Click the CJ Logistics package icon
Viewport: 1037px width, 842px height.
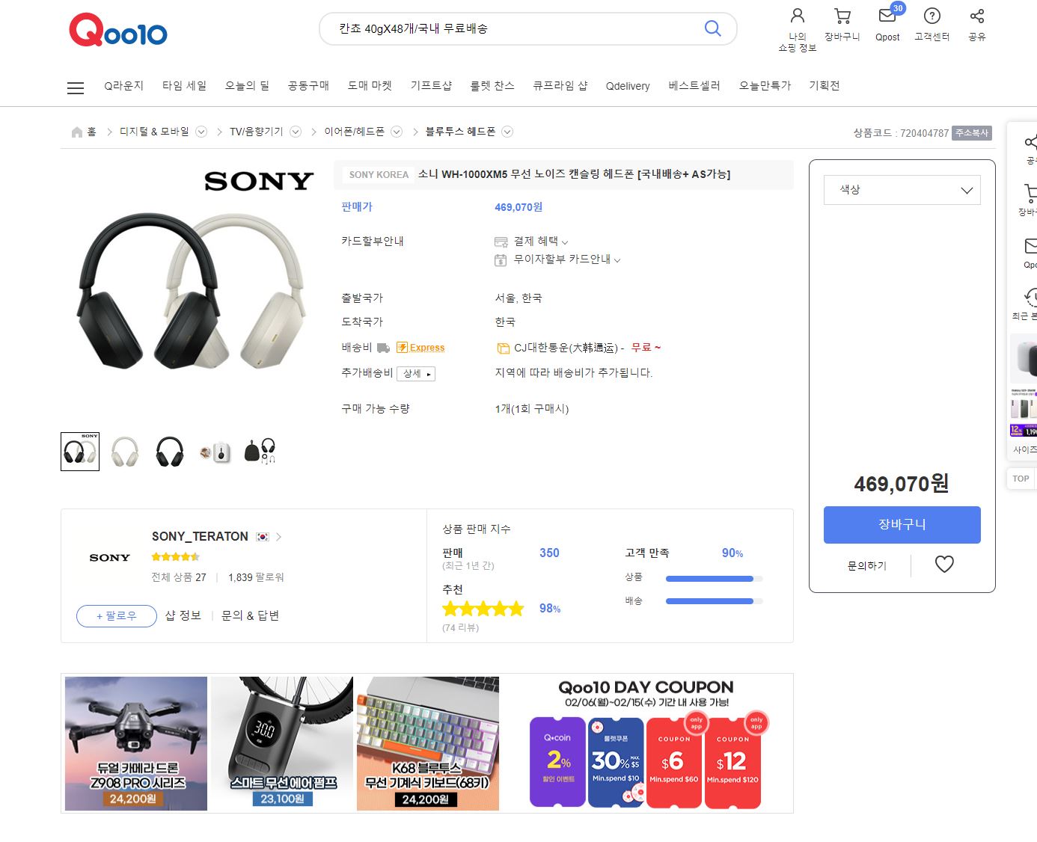click(x=503, y=348)
